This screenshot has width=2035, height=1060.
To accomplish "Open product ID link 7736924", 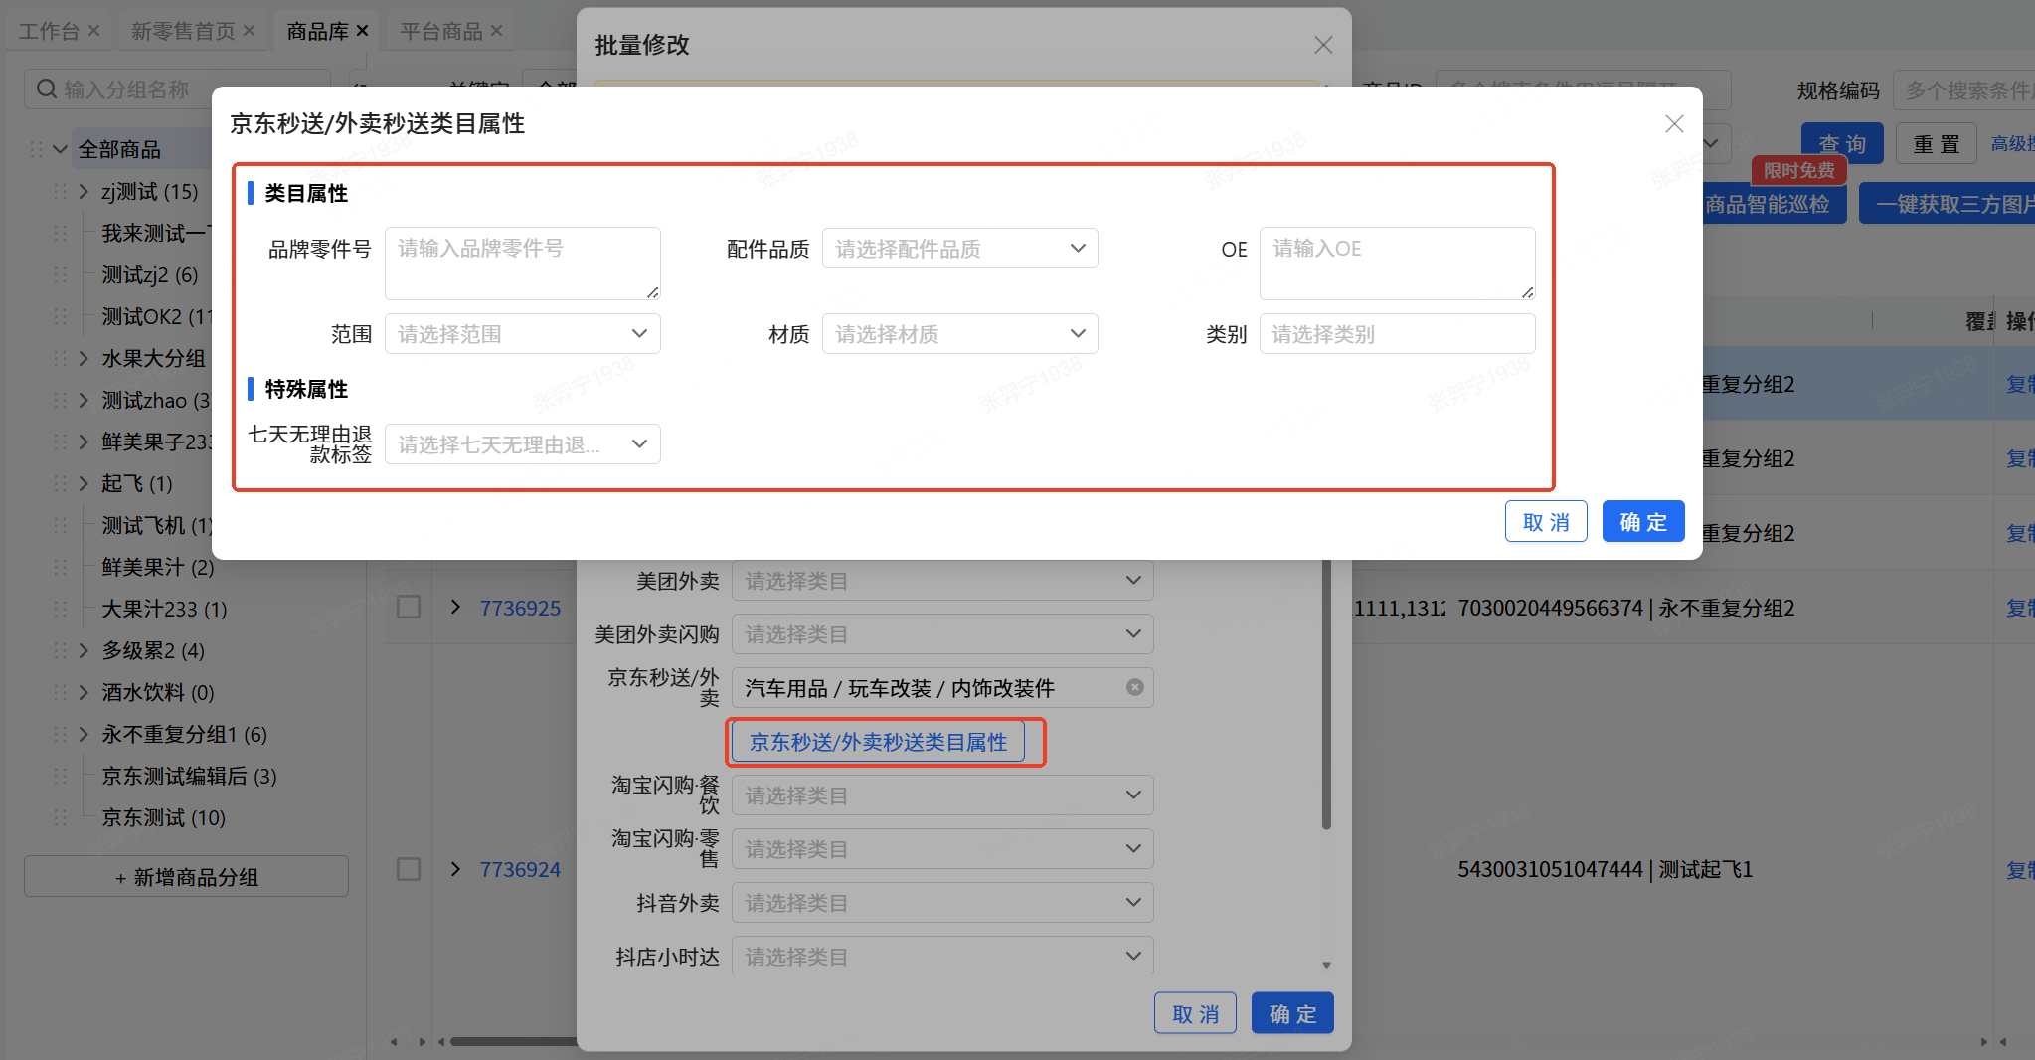I will click(x=520, y=870).
